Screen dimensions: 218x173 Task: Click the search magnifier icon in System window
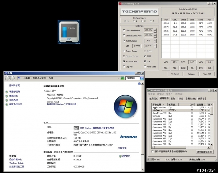[x=142, y=78]
